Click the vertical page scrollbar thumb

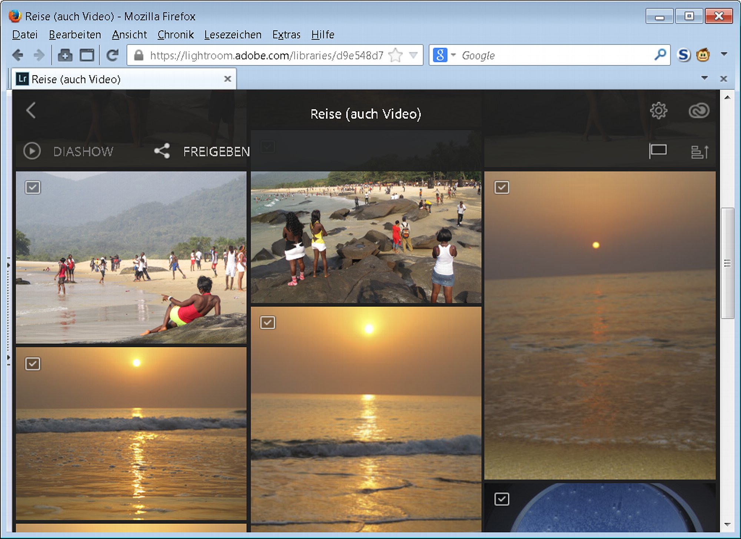click(727, 263)
